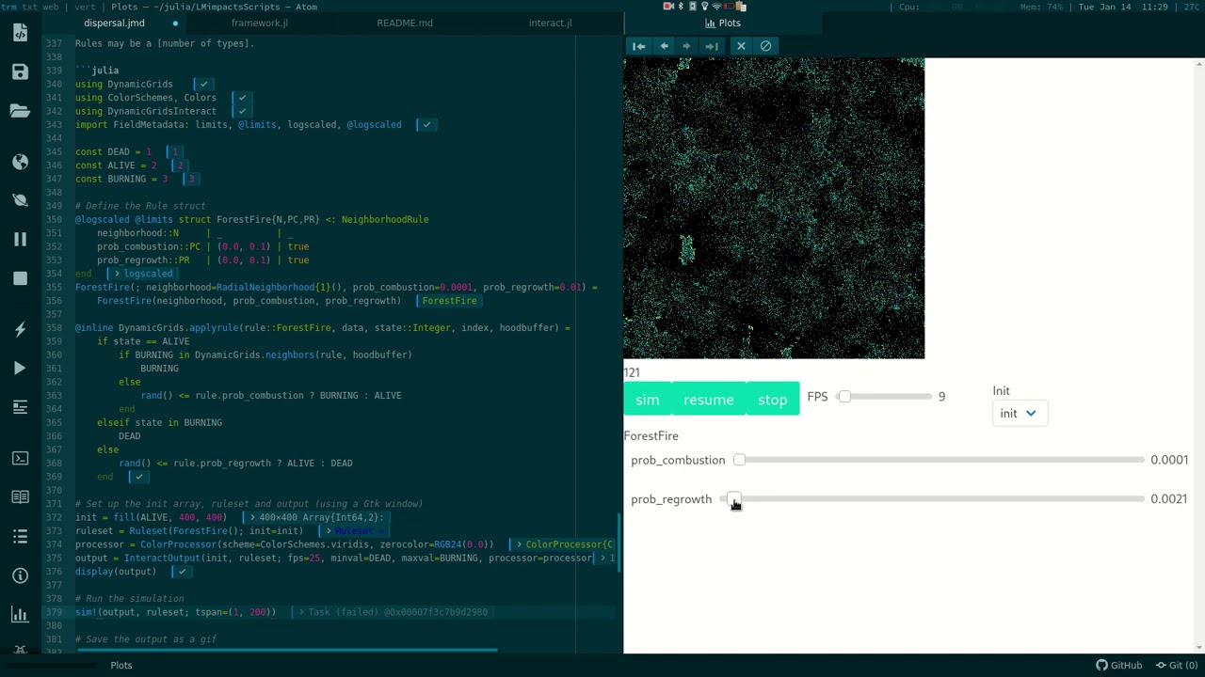Clear all plots with the circle-slash icon
1205x677 pixels.
tap(765, 46)
